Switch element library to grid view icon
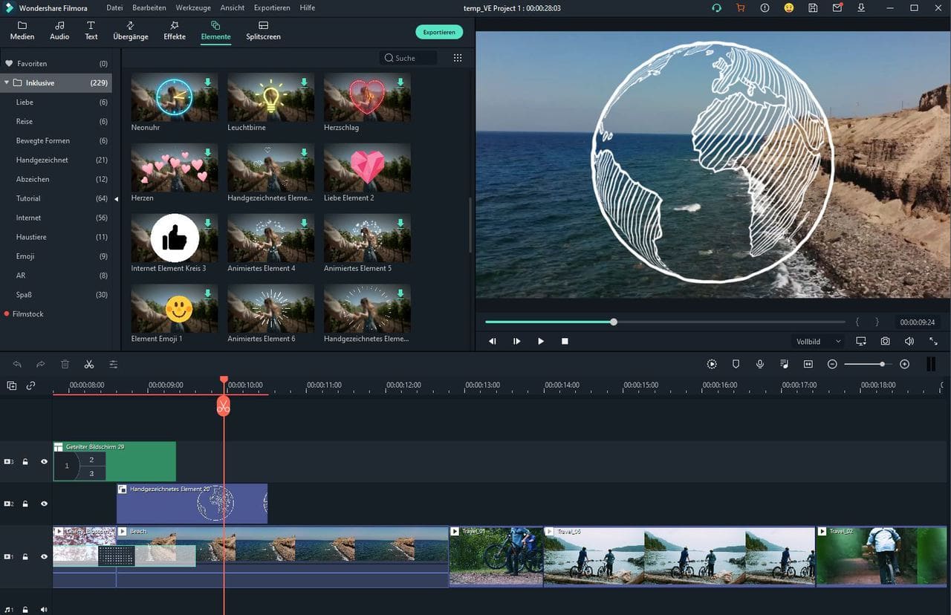 (458, 58)
